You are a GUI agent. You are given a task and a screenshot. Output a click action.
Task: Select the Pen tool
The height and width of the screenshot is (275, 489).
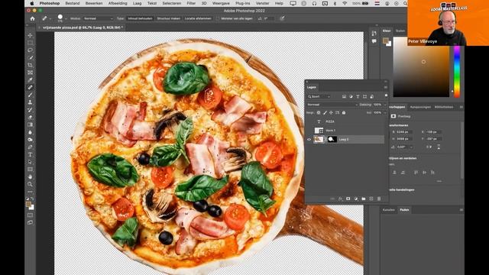tap(31, 147)
